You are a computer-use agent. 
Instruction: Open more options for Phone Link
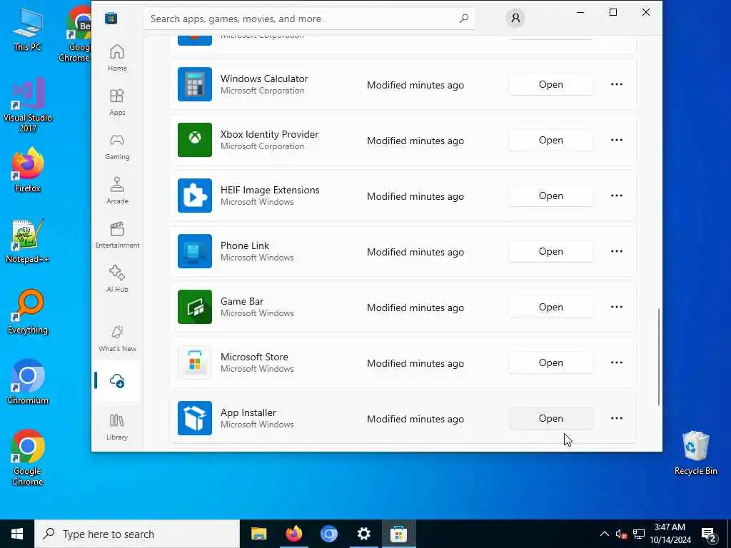tap(616, 251)
